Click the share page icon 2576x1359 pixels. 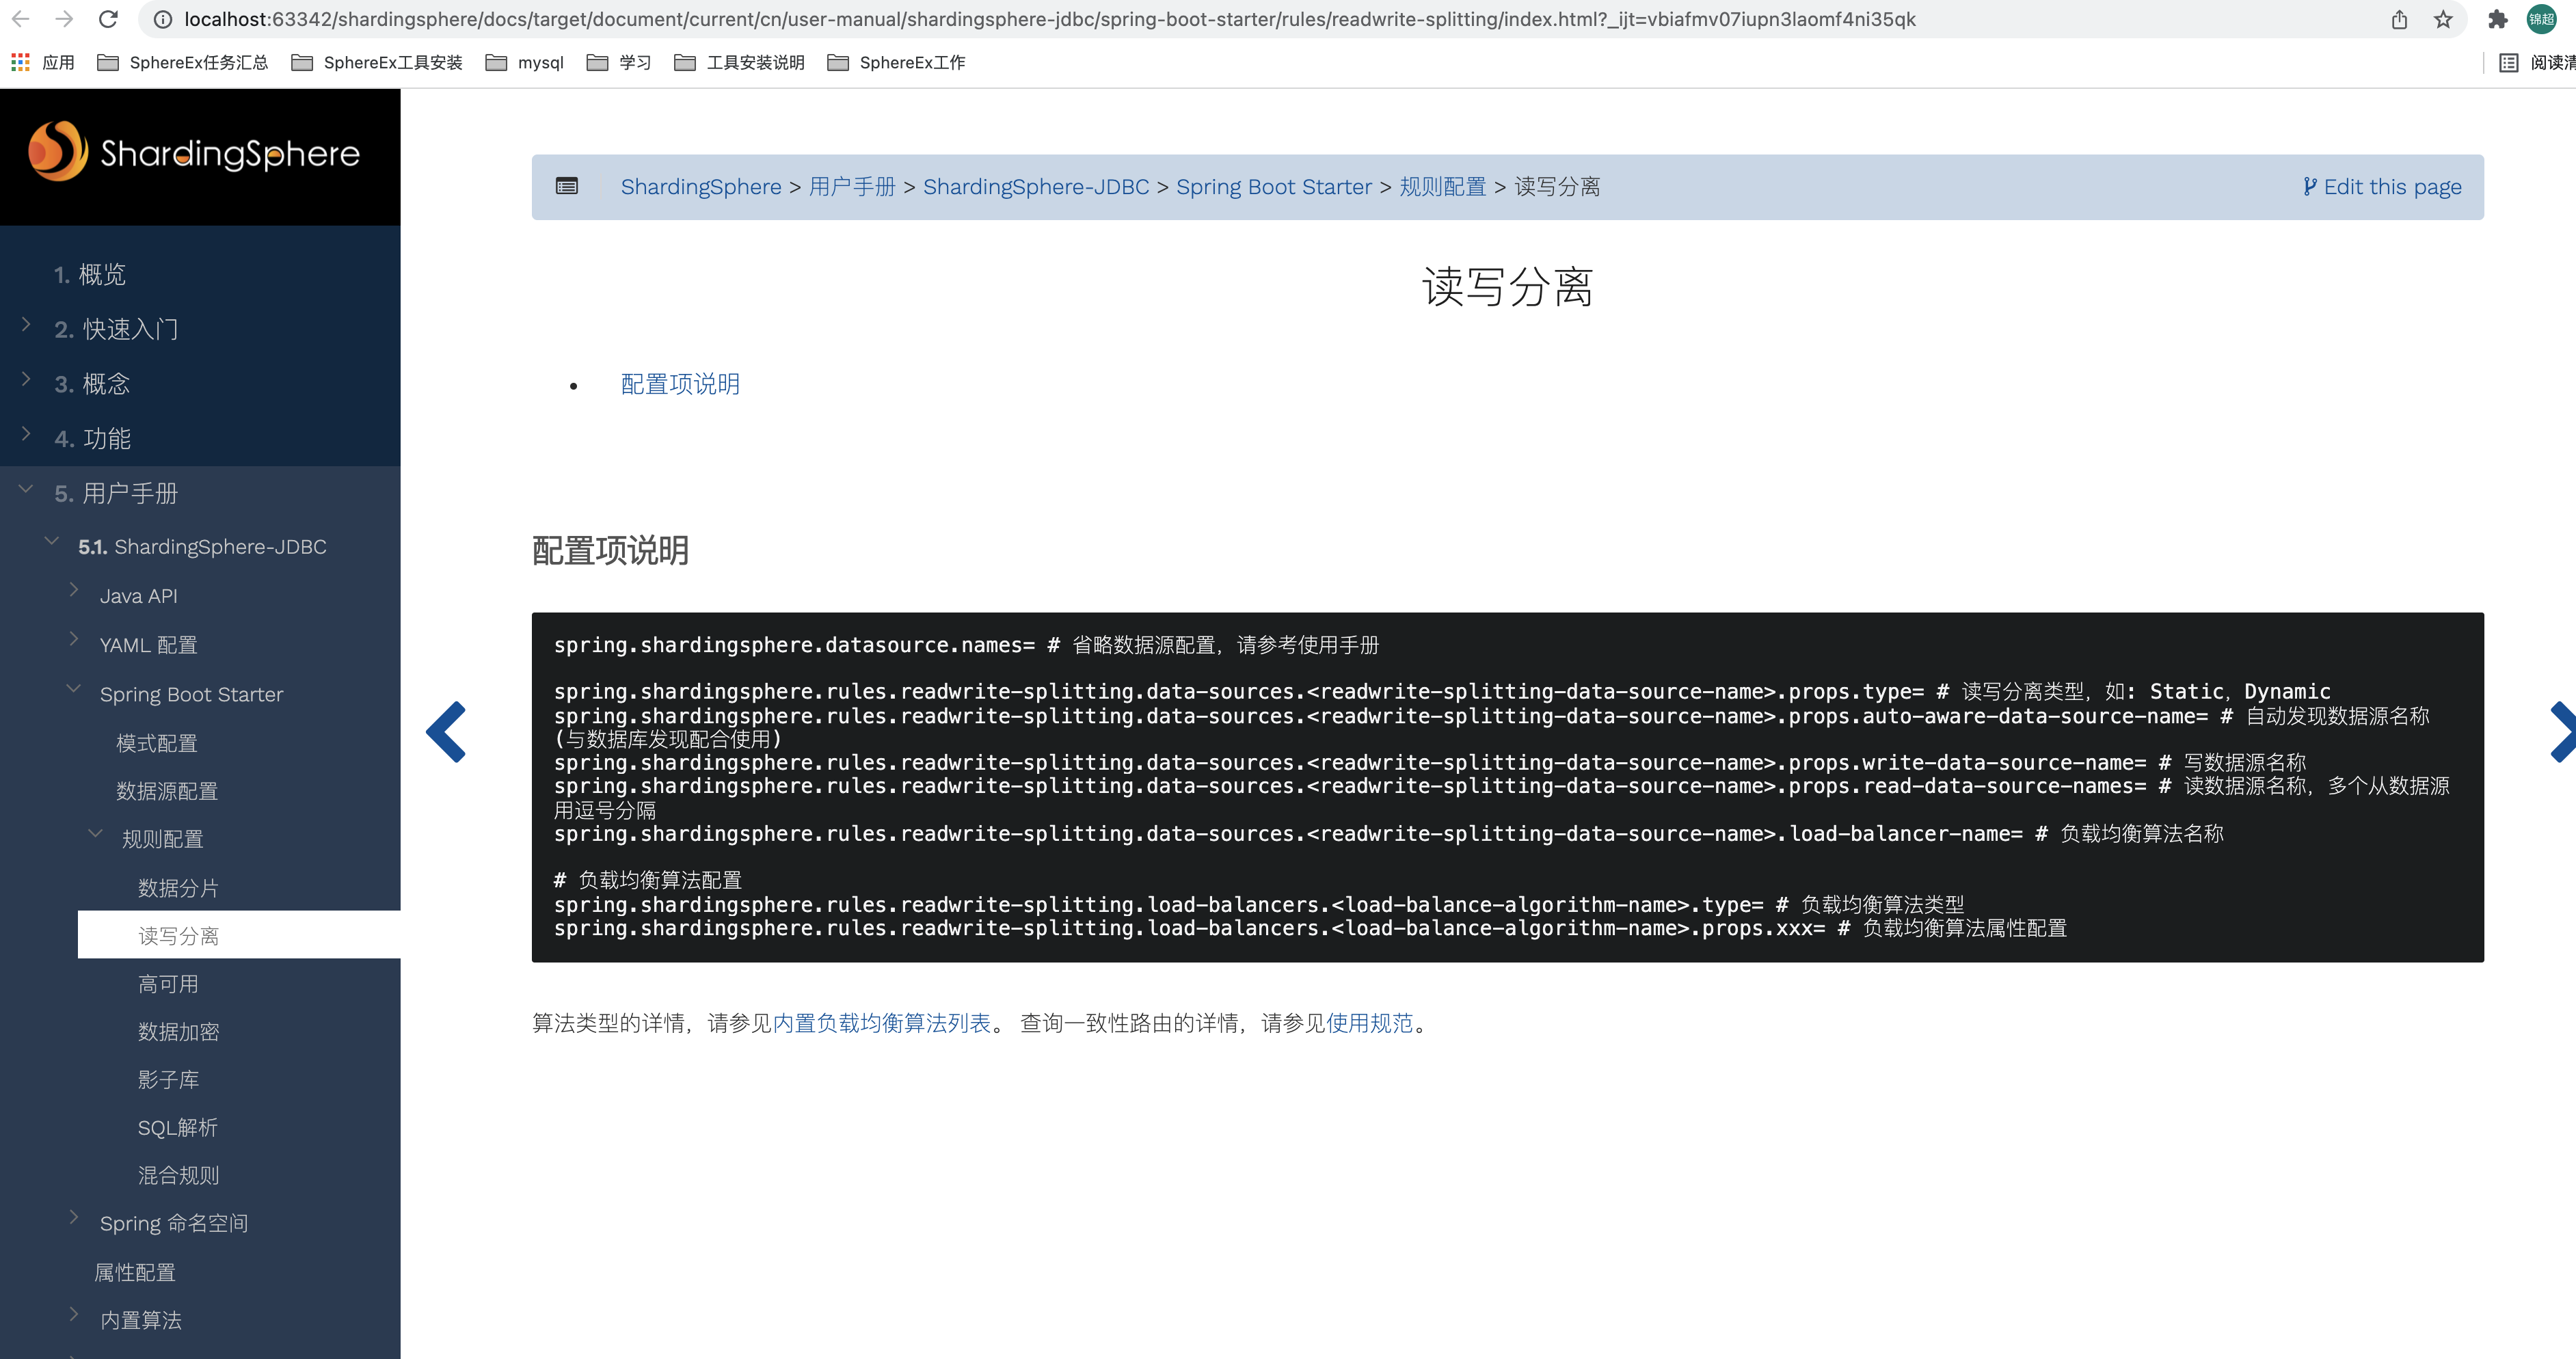(x=2399, y=20)
